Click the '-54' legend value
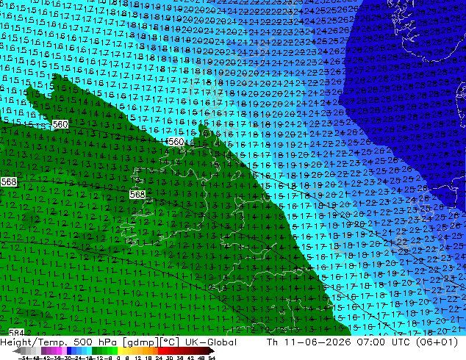 [24, 358]
